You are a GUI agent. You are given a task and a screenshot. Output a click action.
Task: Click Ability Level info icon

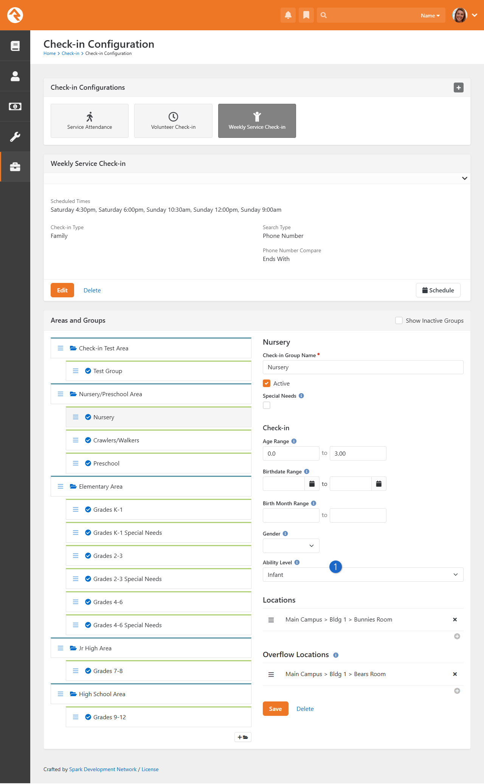pyautogui.click(x=297, y=562)
